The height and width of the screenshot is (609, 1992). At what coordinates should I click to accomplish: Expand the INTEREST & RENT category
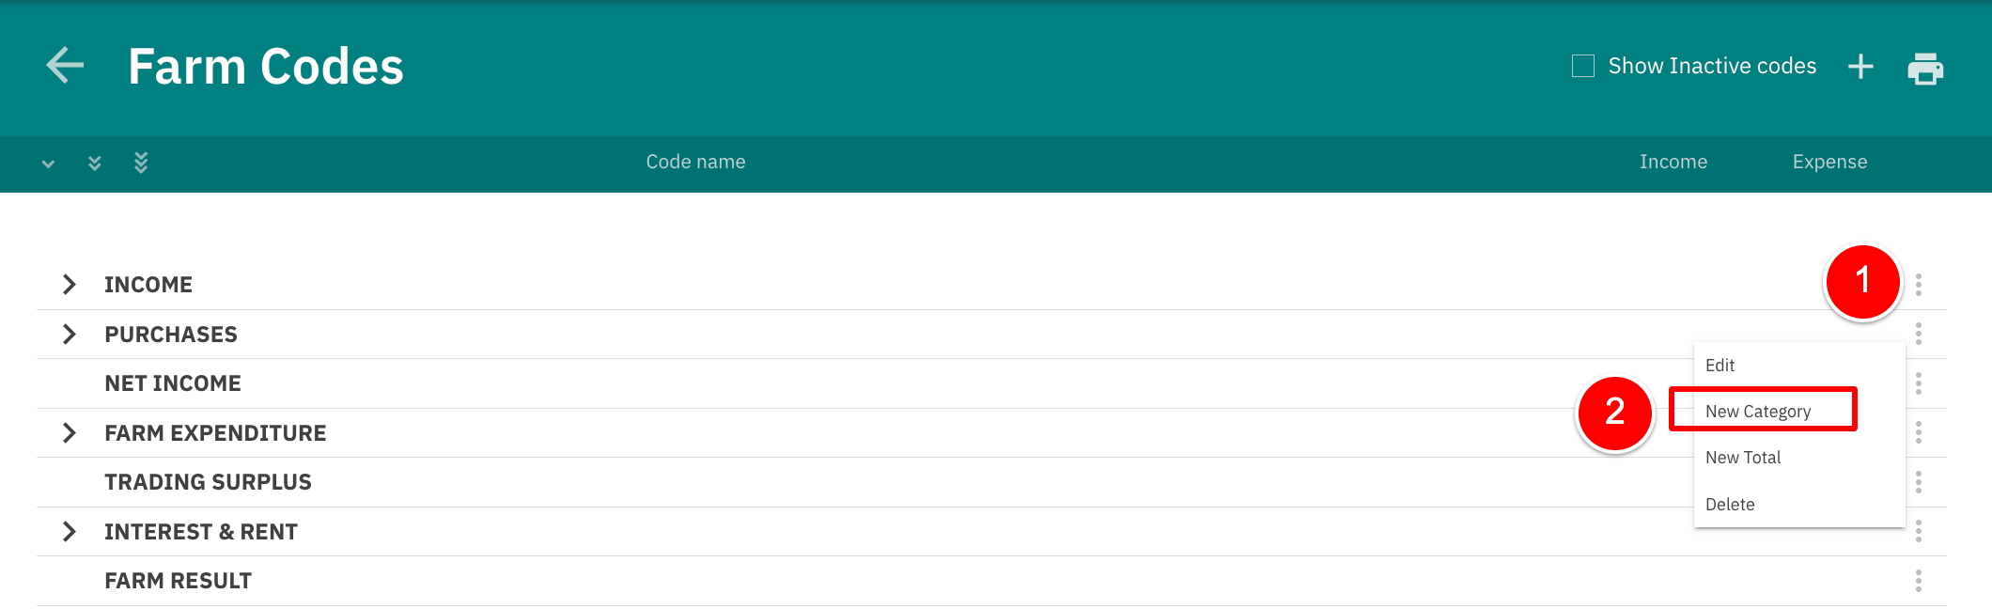69,531
